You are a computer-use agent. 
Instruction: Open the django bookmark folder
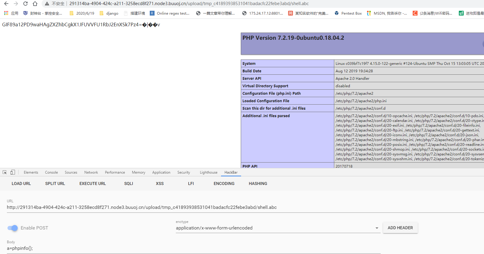[109, 13]
